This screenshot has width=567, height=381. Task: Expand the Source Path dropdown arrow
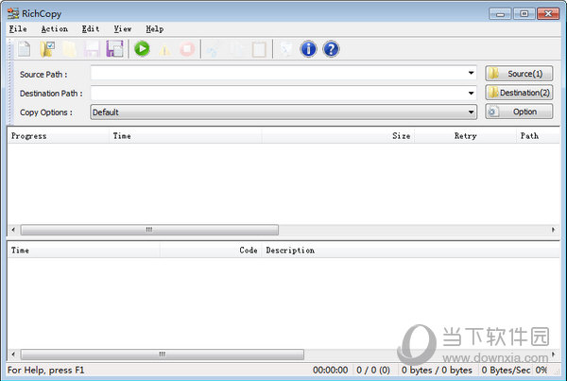471,73
